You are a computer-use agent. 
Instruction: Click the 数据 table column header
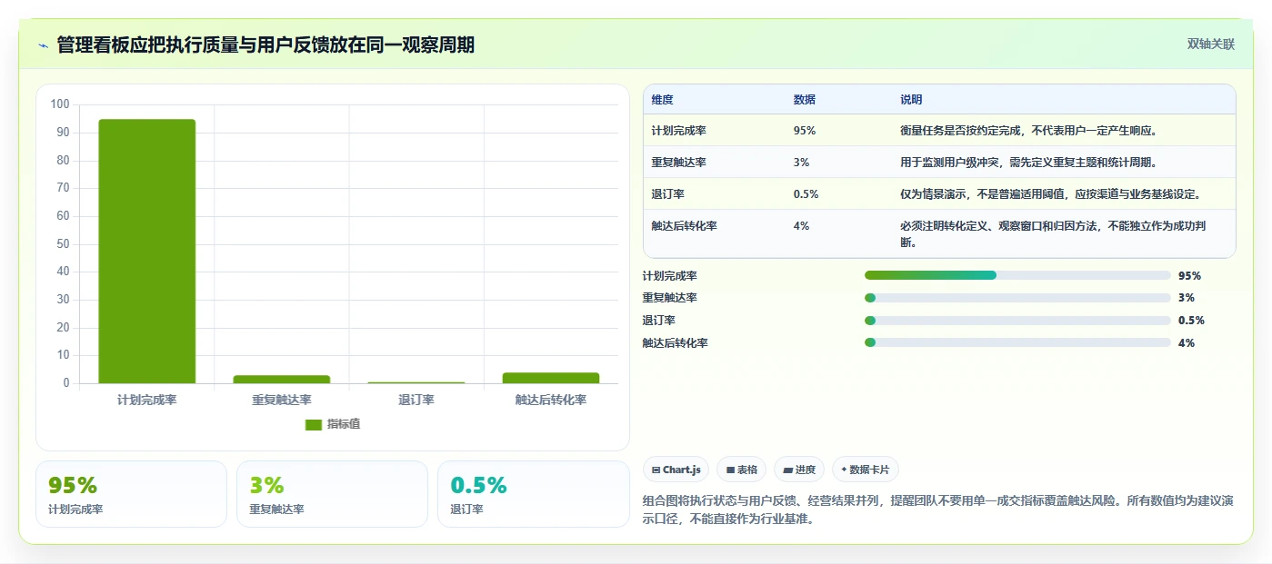point(804,100)
